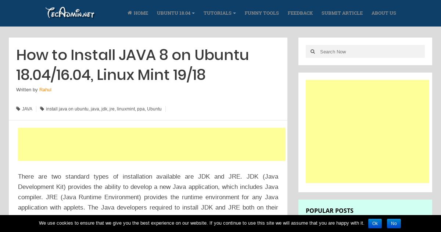This screenshot has height=232, width=441.
Task: Click the tag icon beside install java on ubuntu
Action: (42, 109)
